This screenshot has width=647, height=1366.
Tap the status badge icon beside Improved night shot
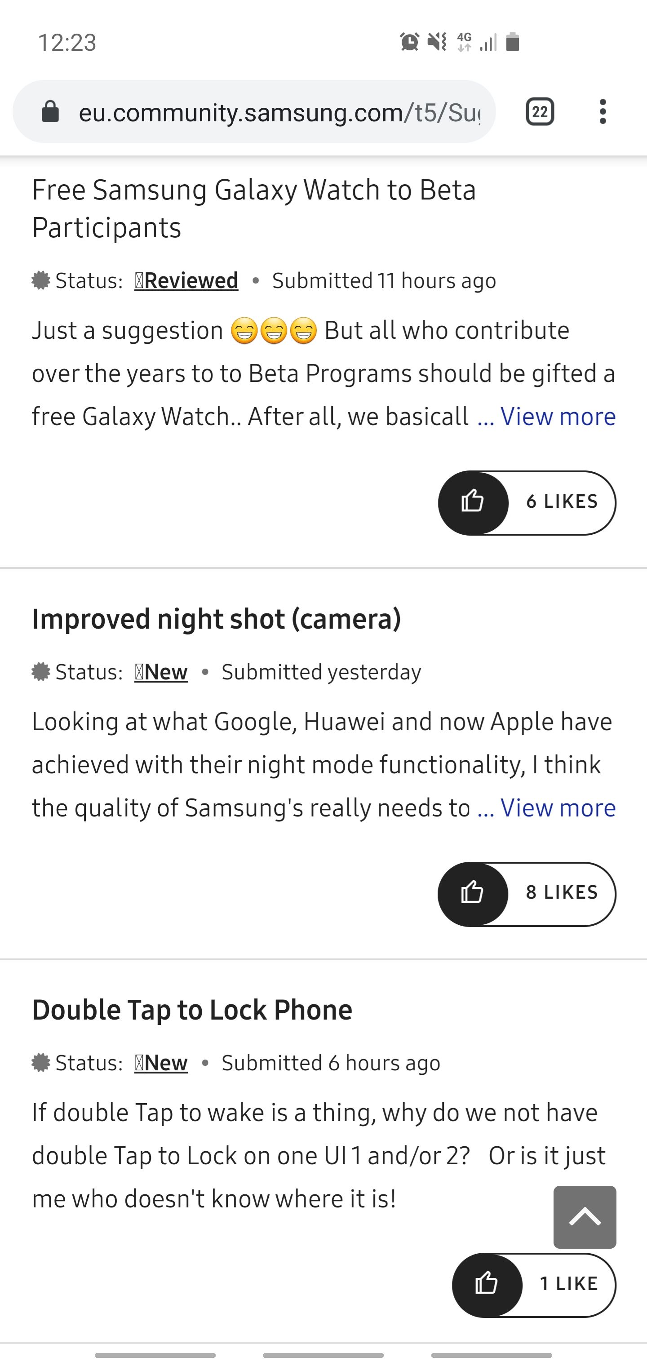click(x=42, y=671)
